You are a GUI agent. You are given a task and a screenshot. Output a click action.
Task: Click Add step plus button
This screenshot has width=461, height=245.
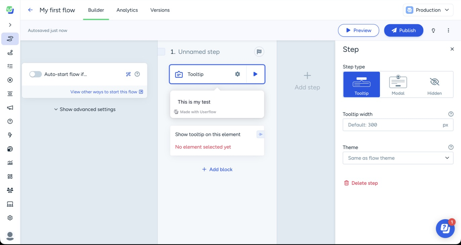tap(307, 81)
